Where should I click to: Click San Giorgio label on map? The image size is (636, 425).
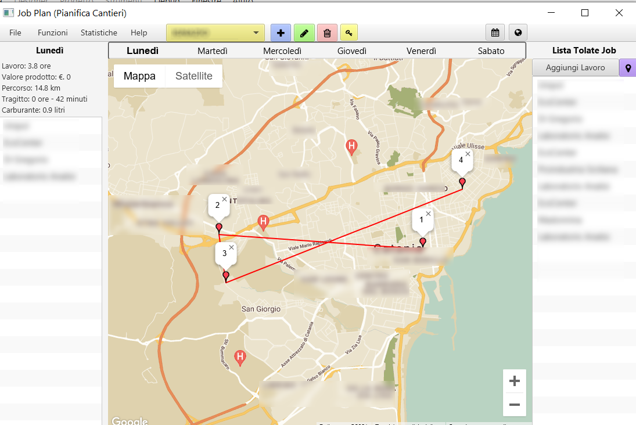tap(261, 309)
